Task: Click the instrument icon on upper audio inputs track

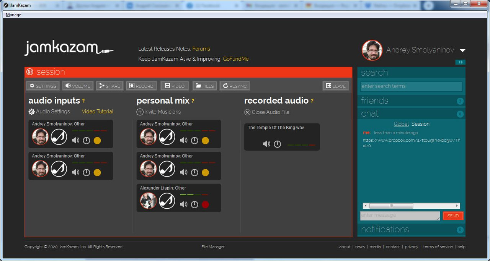Action: [x=59, y=136]
